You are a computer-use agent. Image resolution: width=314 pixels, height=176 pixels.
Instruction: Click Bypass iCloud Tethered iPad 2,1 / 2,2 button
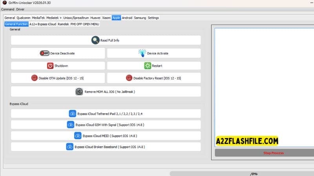(106, 113)
